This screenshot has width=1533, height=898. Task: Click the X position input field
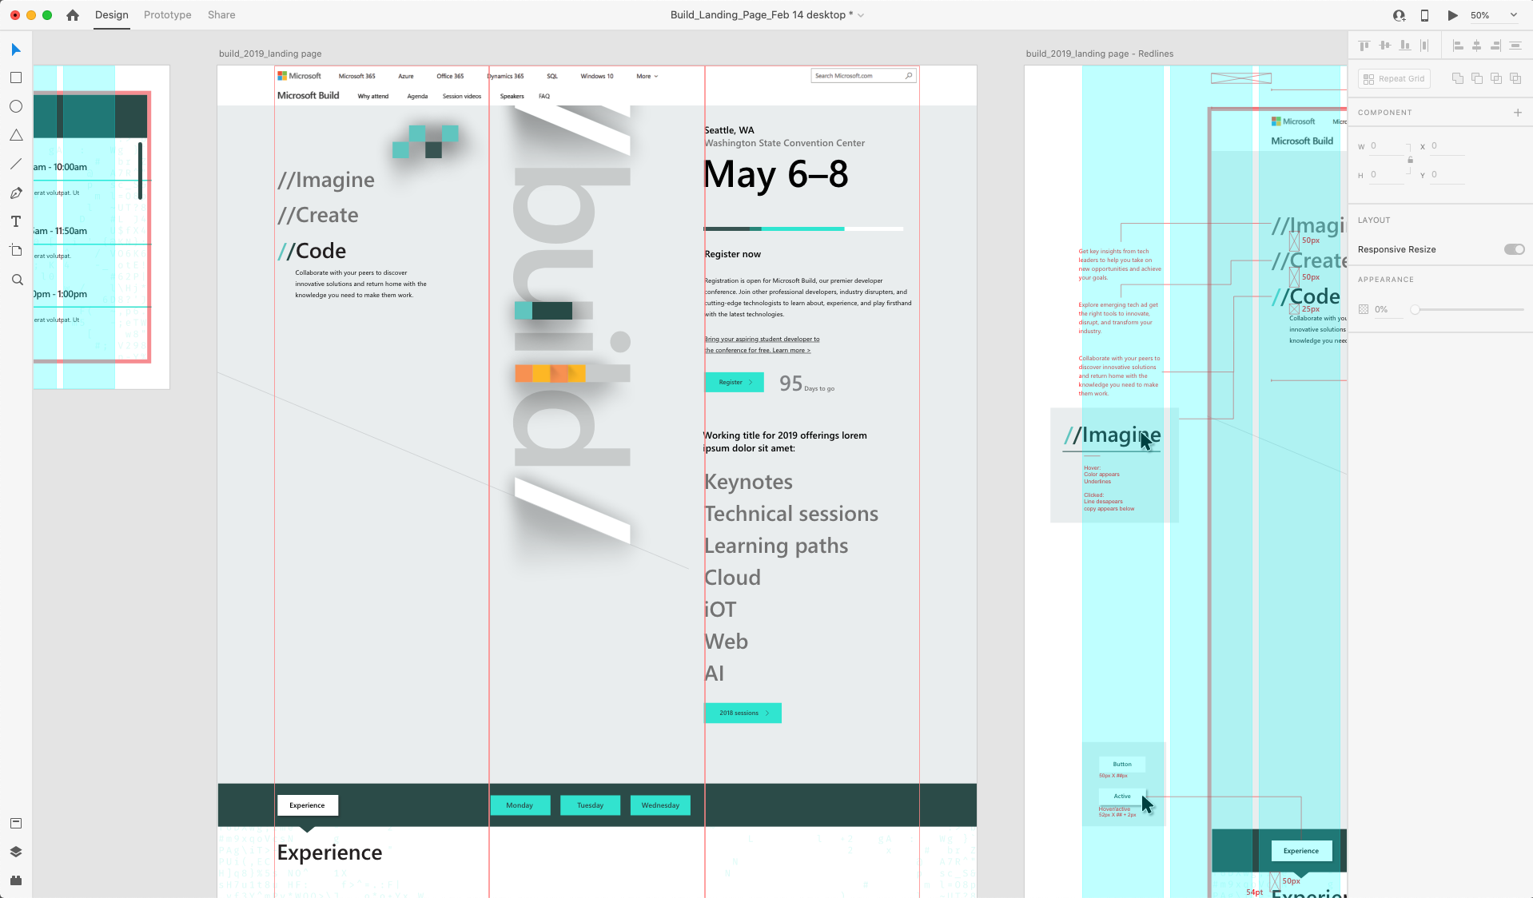pos(1447,146)
